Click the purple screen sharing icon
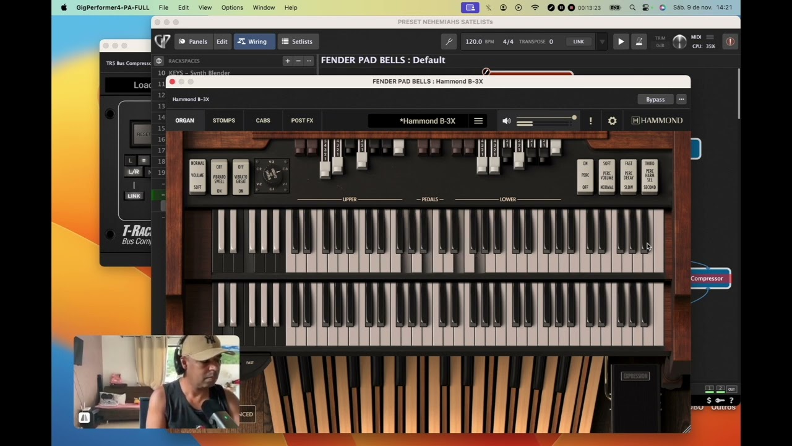This screenshot has width=792, height=446. [470, 7]
